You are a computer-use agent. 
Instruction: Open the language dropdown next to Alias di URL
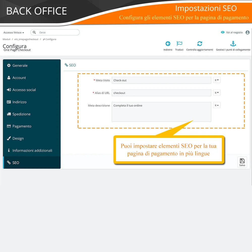[x=217, y=92]
